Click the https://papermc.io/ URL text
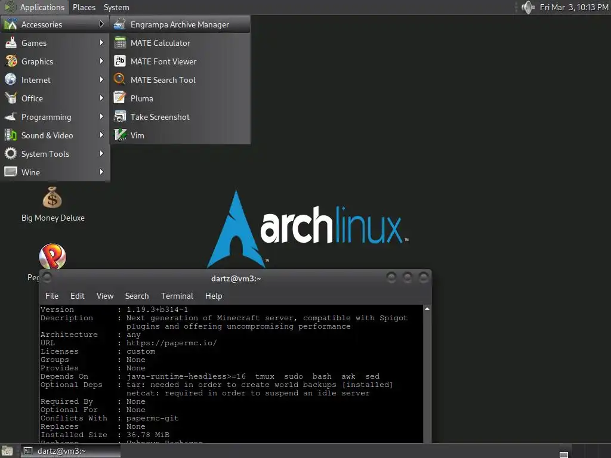The image size is (611, 458). [x=171, y=343]
